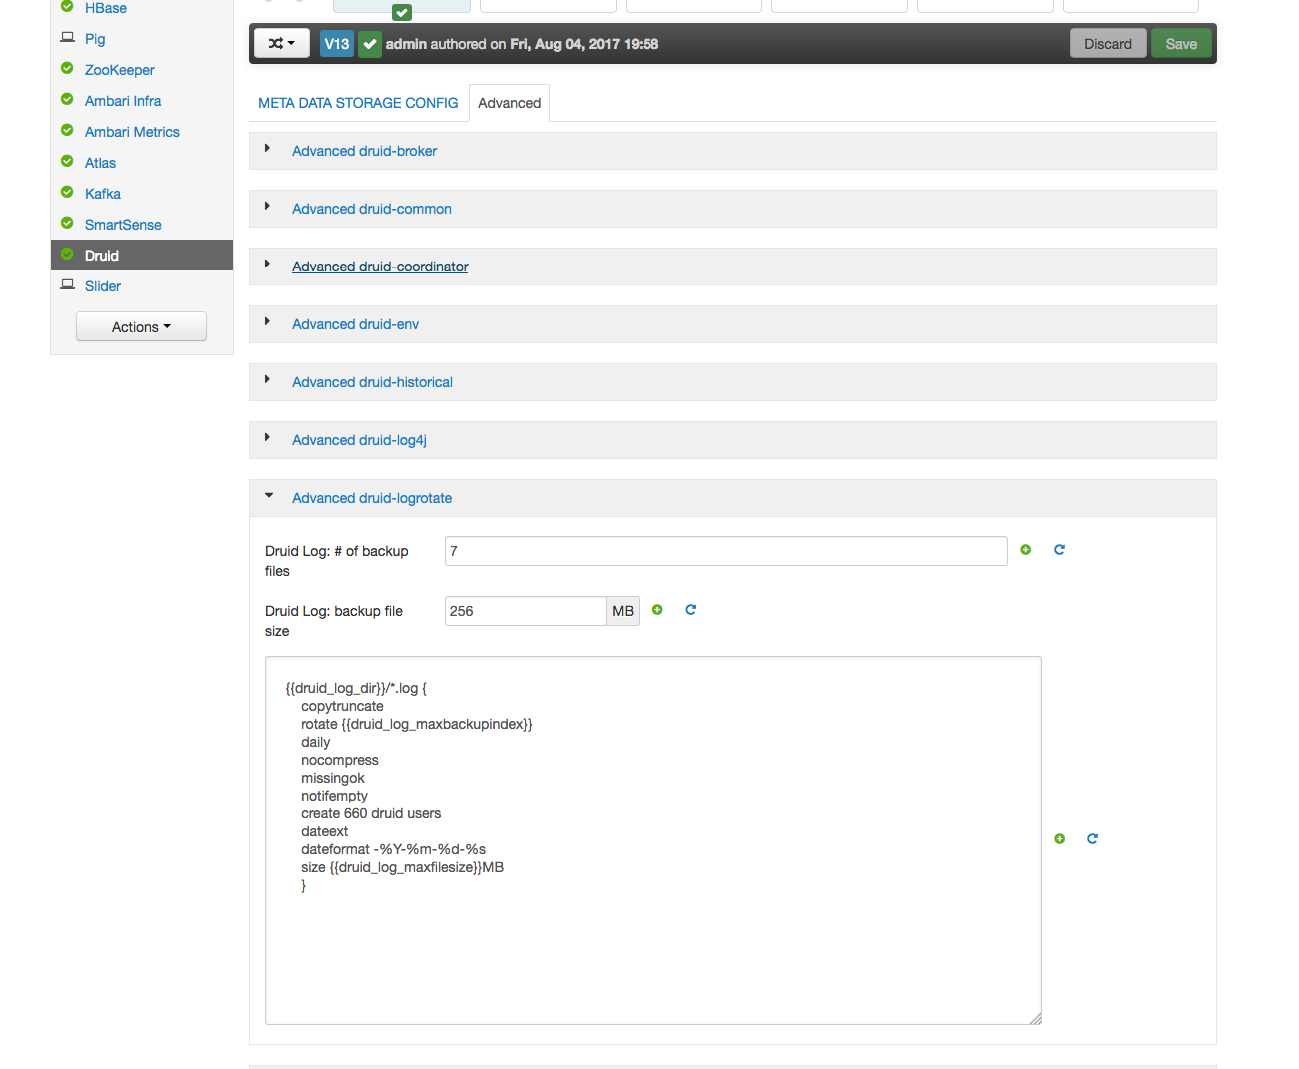The width and height of the screenshot is (1299, 1069).
Task: Click the undo icon next to the logrotate script box
Action: tap(1092, 838)
